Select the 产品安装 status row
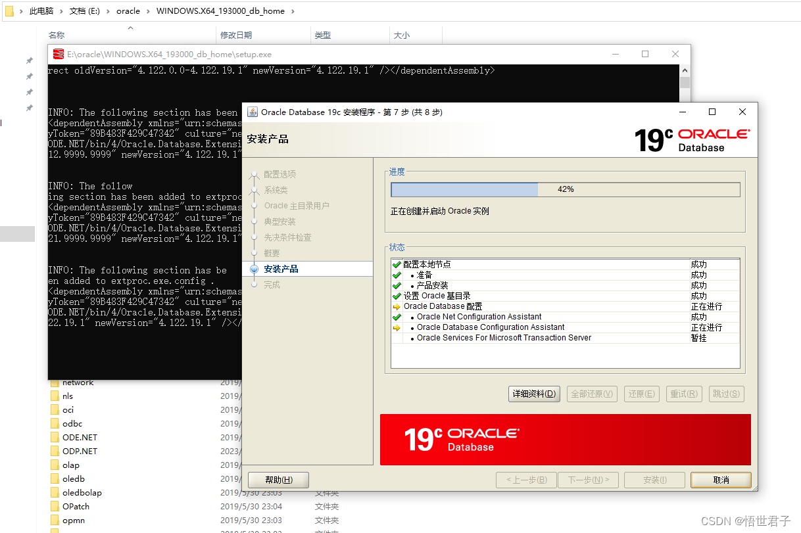 click(x=565, y=285)
